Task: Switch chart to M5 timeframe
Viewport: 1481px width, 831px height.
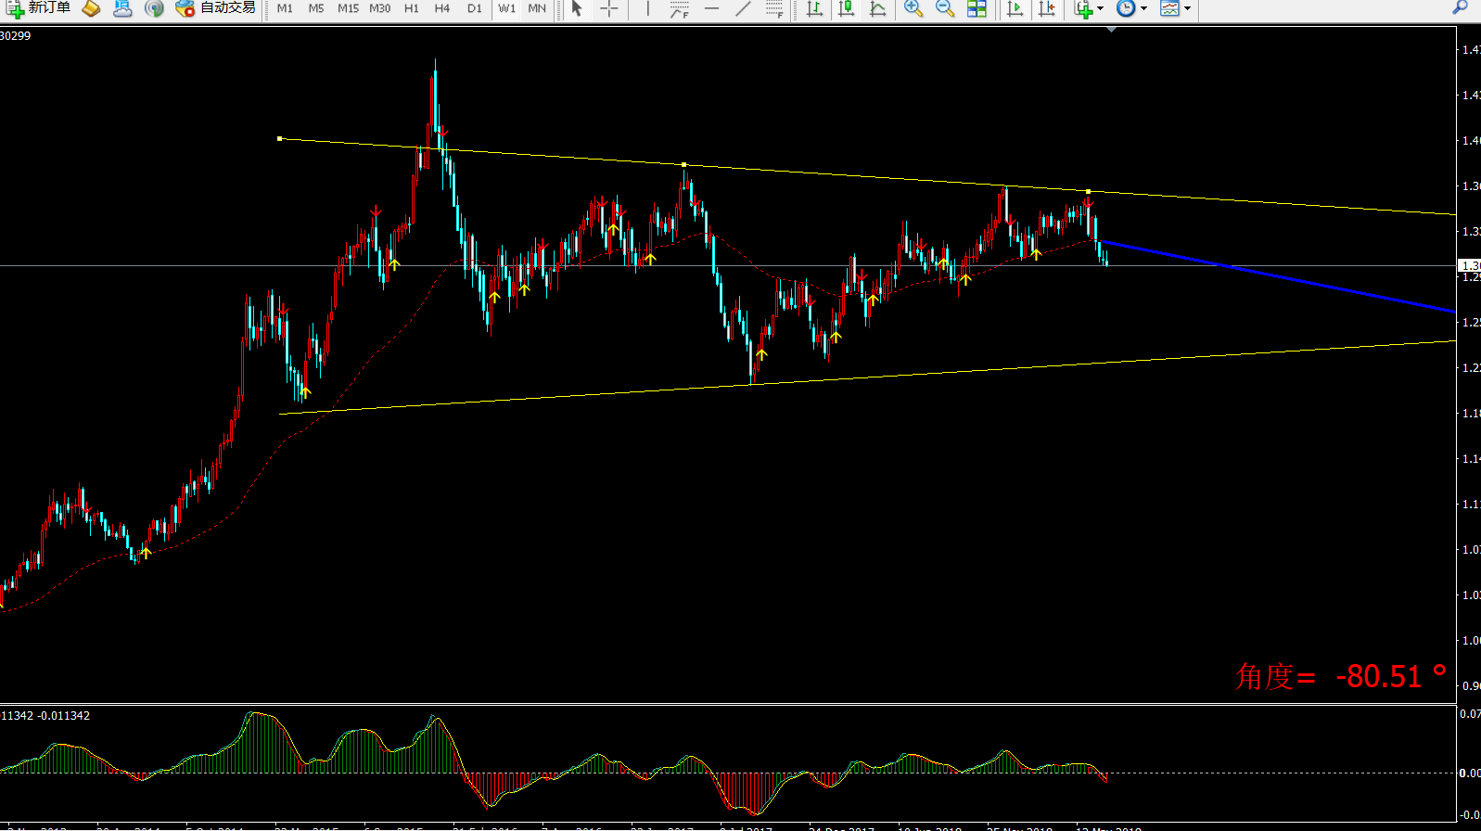Action: coord(316,8)
